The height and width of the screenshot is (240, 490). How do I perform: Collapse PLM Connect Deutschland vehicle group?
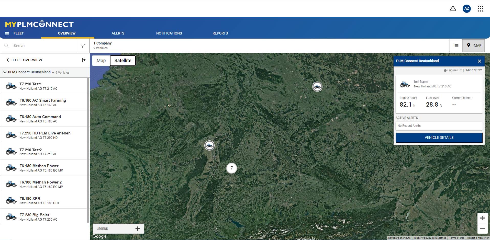(x=5, y=72)
